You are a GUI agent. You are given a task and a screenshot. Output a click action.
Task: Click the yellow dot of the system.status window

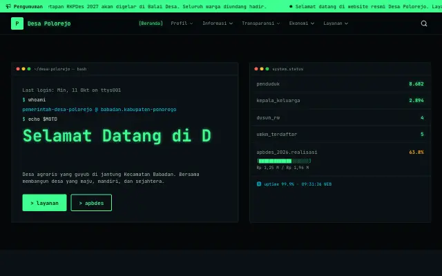click(262, 69)
